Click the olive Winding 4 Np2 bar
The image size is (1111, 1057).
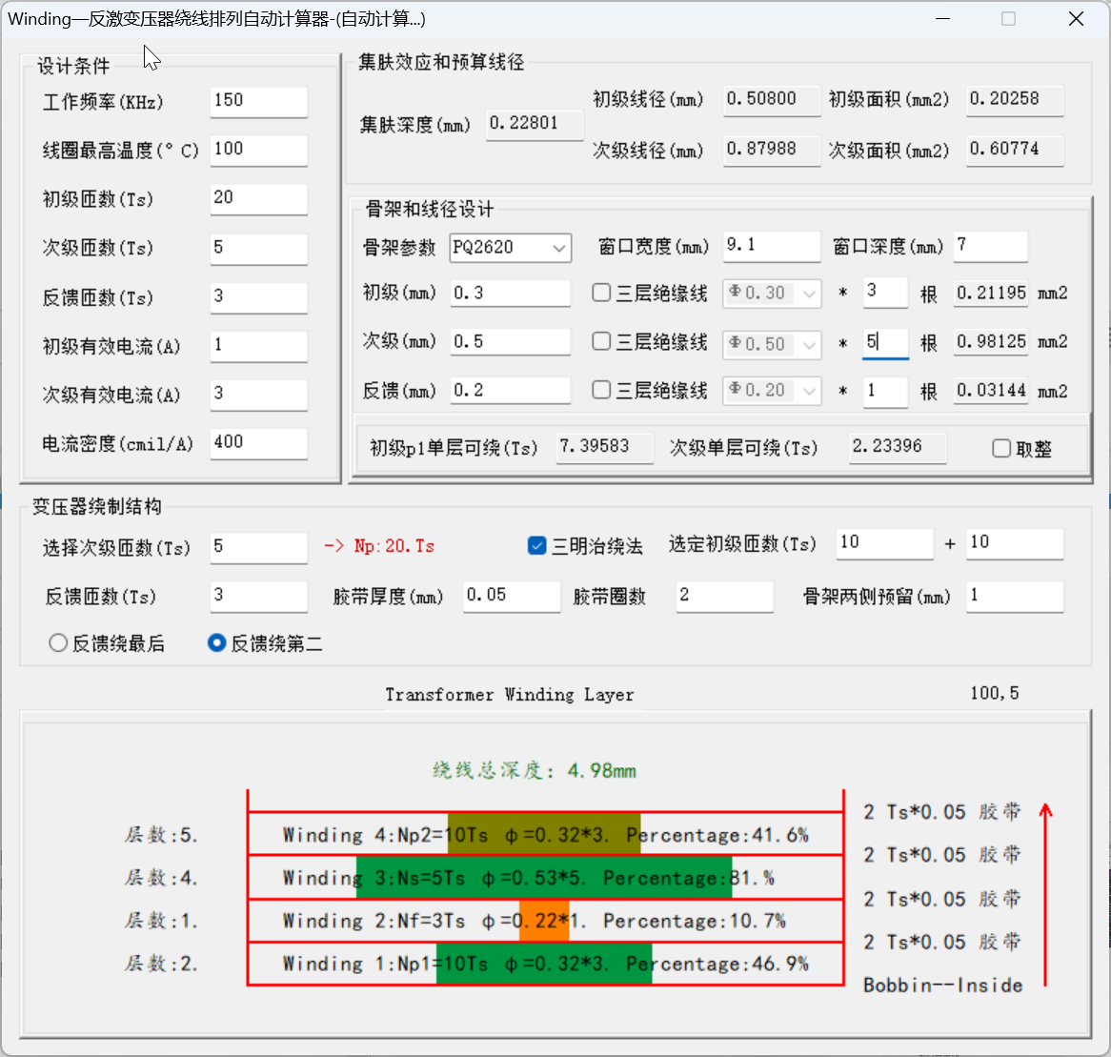pos(544,835)
